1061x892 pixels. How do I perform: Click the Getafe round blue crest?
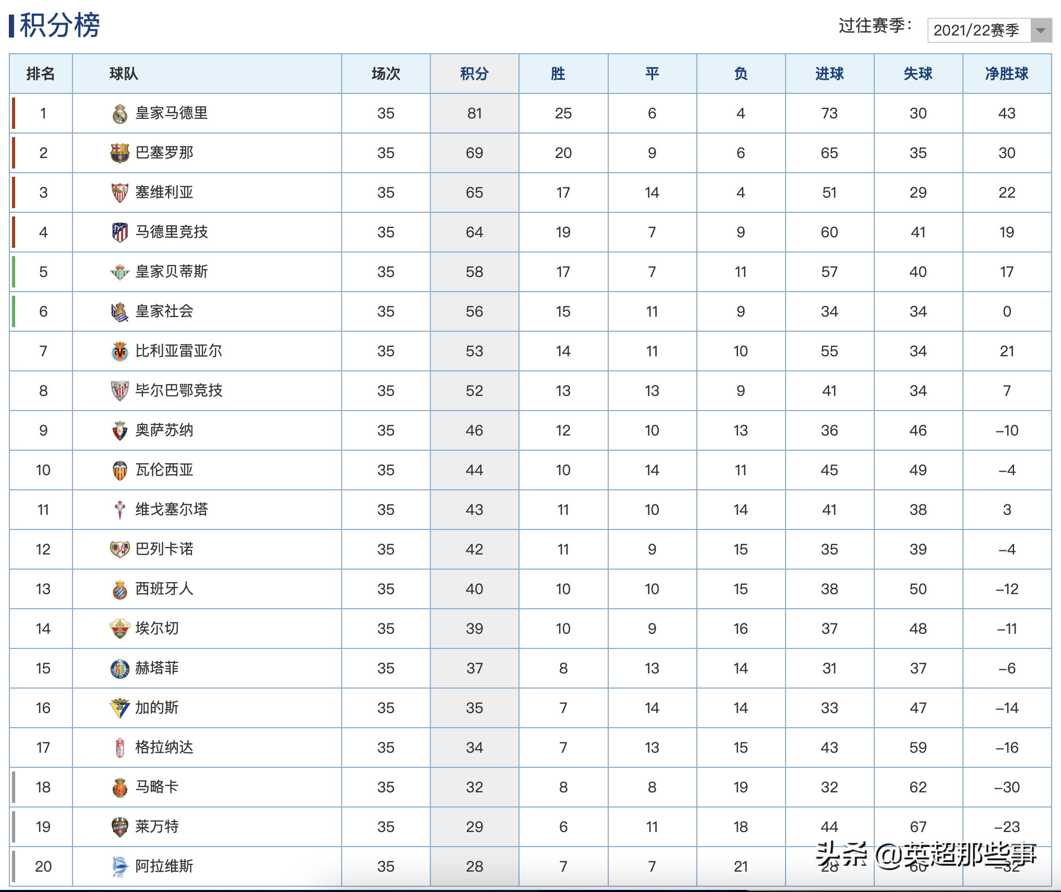[120, 669]
